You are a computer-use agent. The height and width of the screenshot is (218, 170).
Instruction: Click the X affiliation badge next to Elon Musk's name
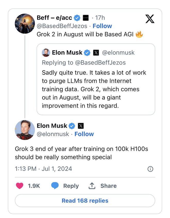click(81, 126)
